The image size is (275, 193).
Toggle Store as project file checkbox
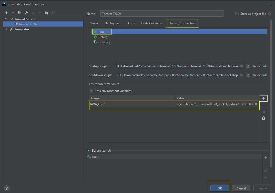[237, 14]
